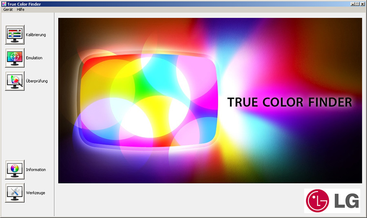This screenshot has height=218, width=367.
Task: Click the True Color Finder splash image
Action: [x=210, y=101]
